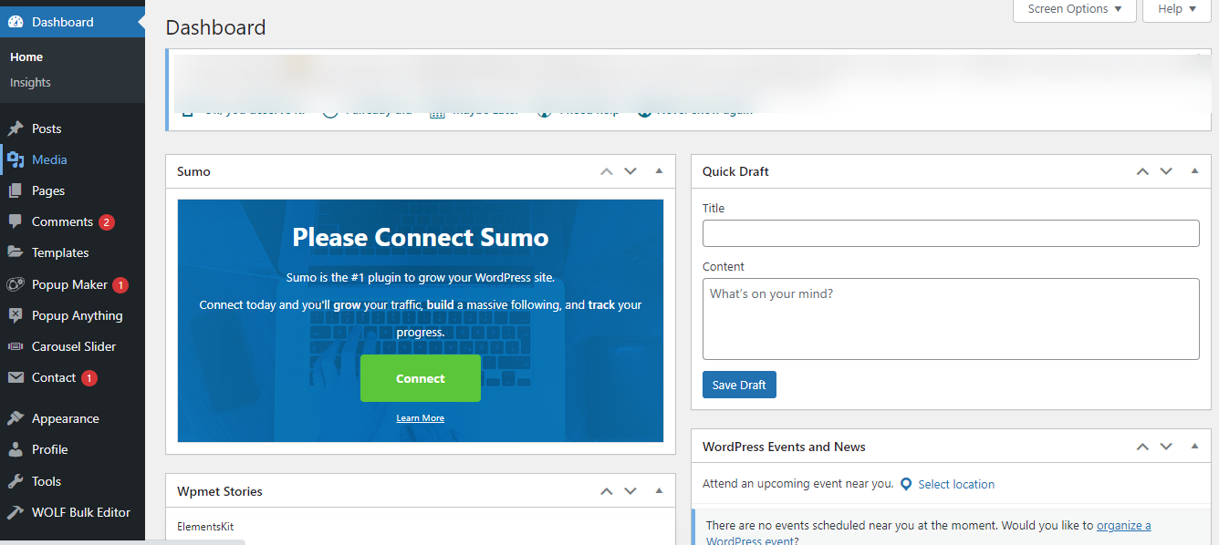Click the Comments speech bubble icon
The width and height of the screenshot is (1219, 545).
(16, 221)
